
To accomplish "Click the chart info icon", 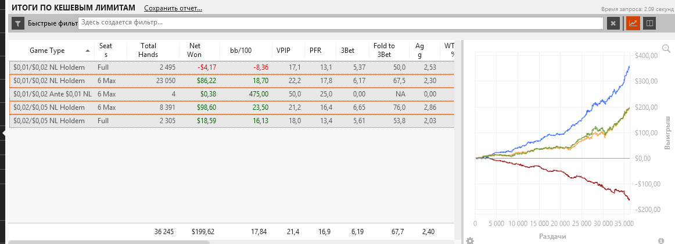I will click(661, 241).
